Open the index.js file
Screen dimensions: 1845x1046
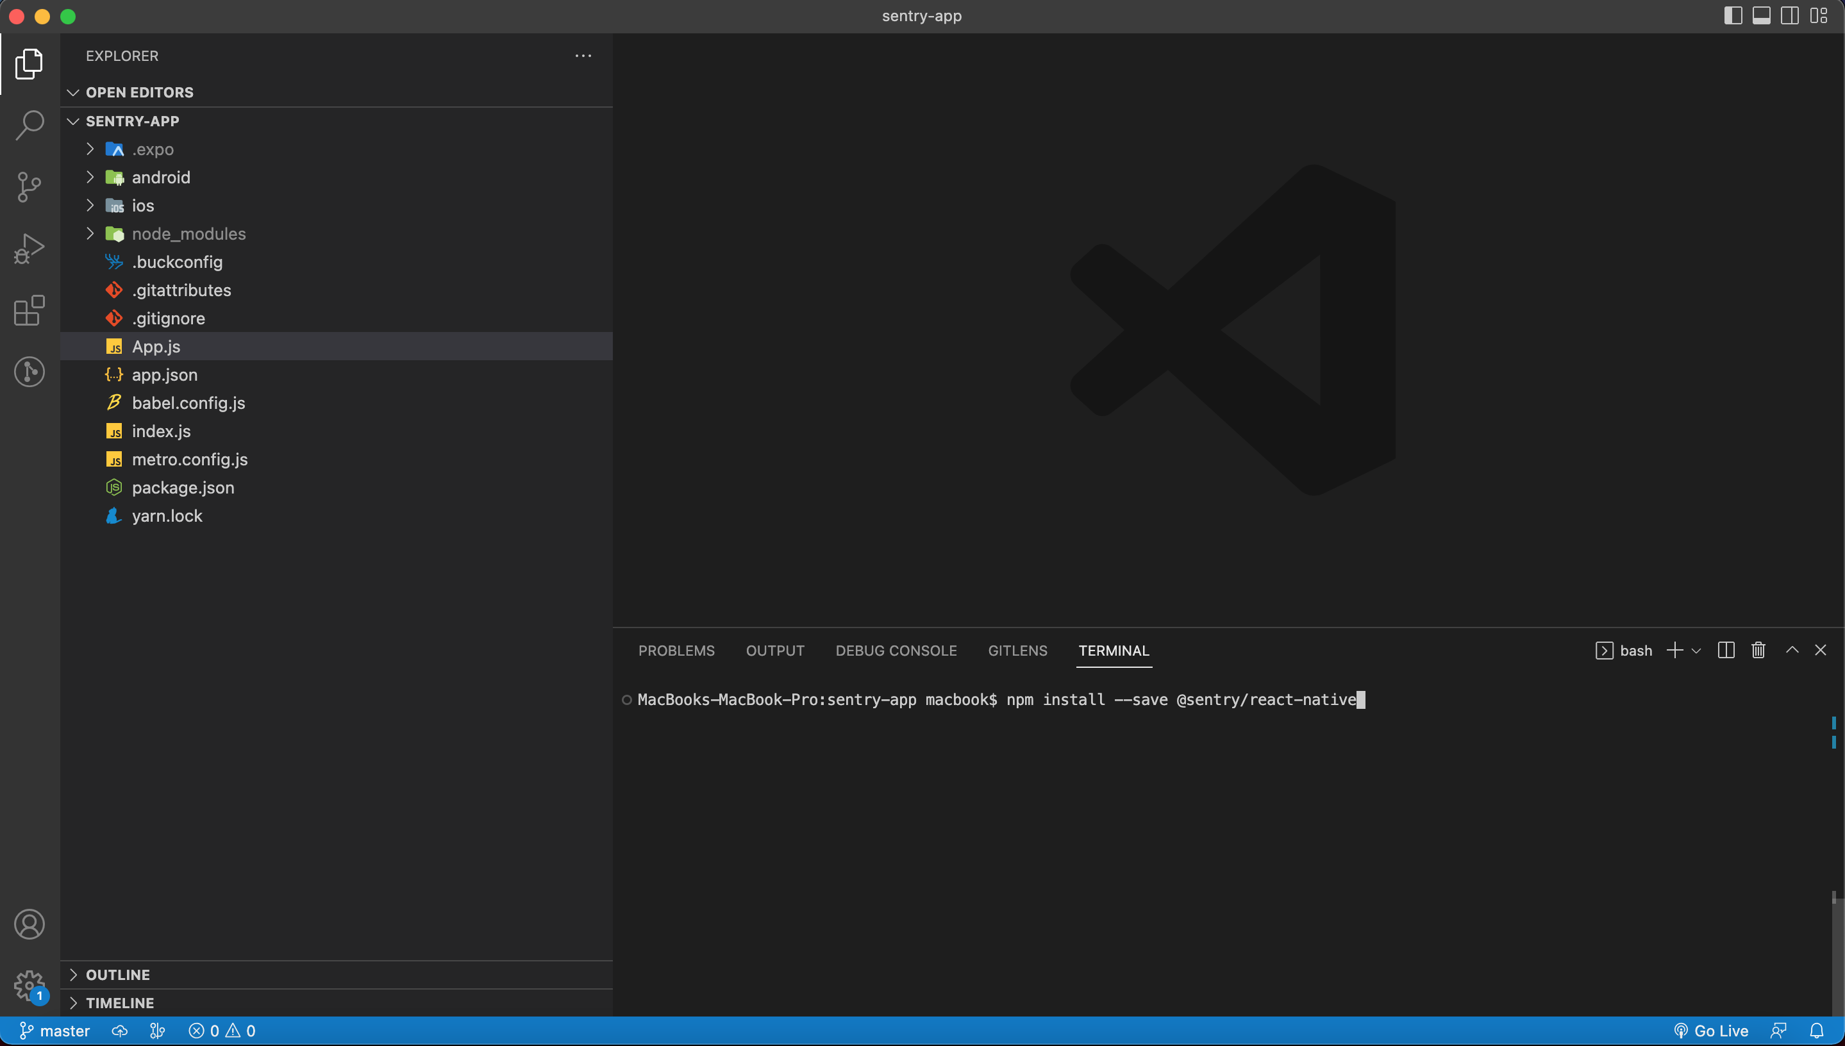point(336,431)
